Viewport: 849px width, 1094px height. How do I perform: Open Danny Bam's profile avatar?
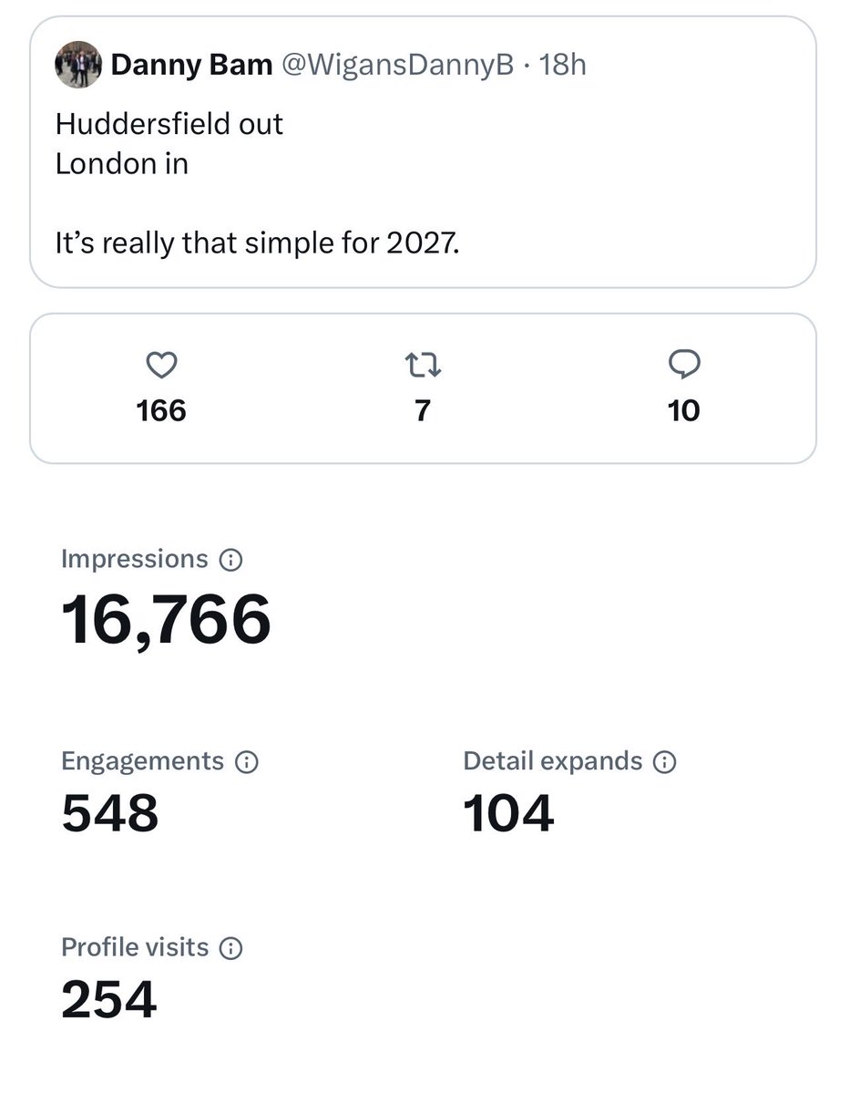tap(78, 65)
